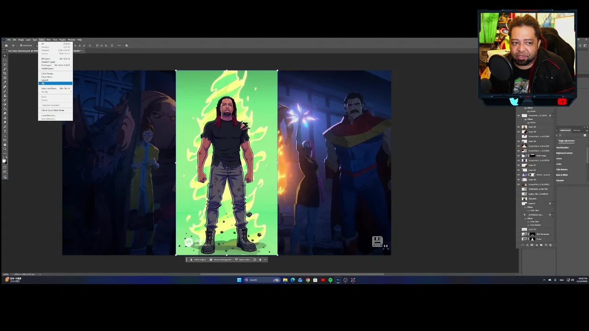Screen dimensions: 589x331
Task: Select the Spot Healing Brush tool
Action: (5, 86)
